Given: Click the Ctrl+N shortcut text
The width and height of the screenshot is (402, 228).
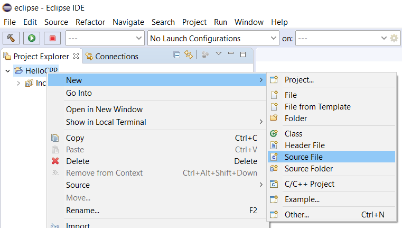Looking at the screenshot, I should (373, 214).
